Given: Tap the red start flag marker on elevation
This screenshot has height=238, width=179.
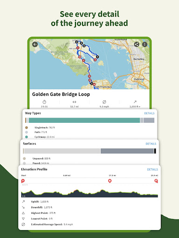Looking at the screenshot, I should click(x=23, y=181).
